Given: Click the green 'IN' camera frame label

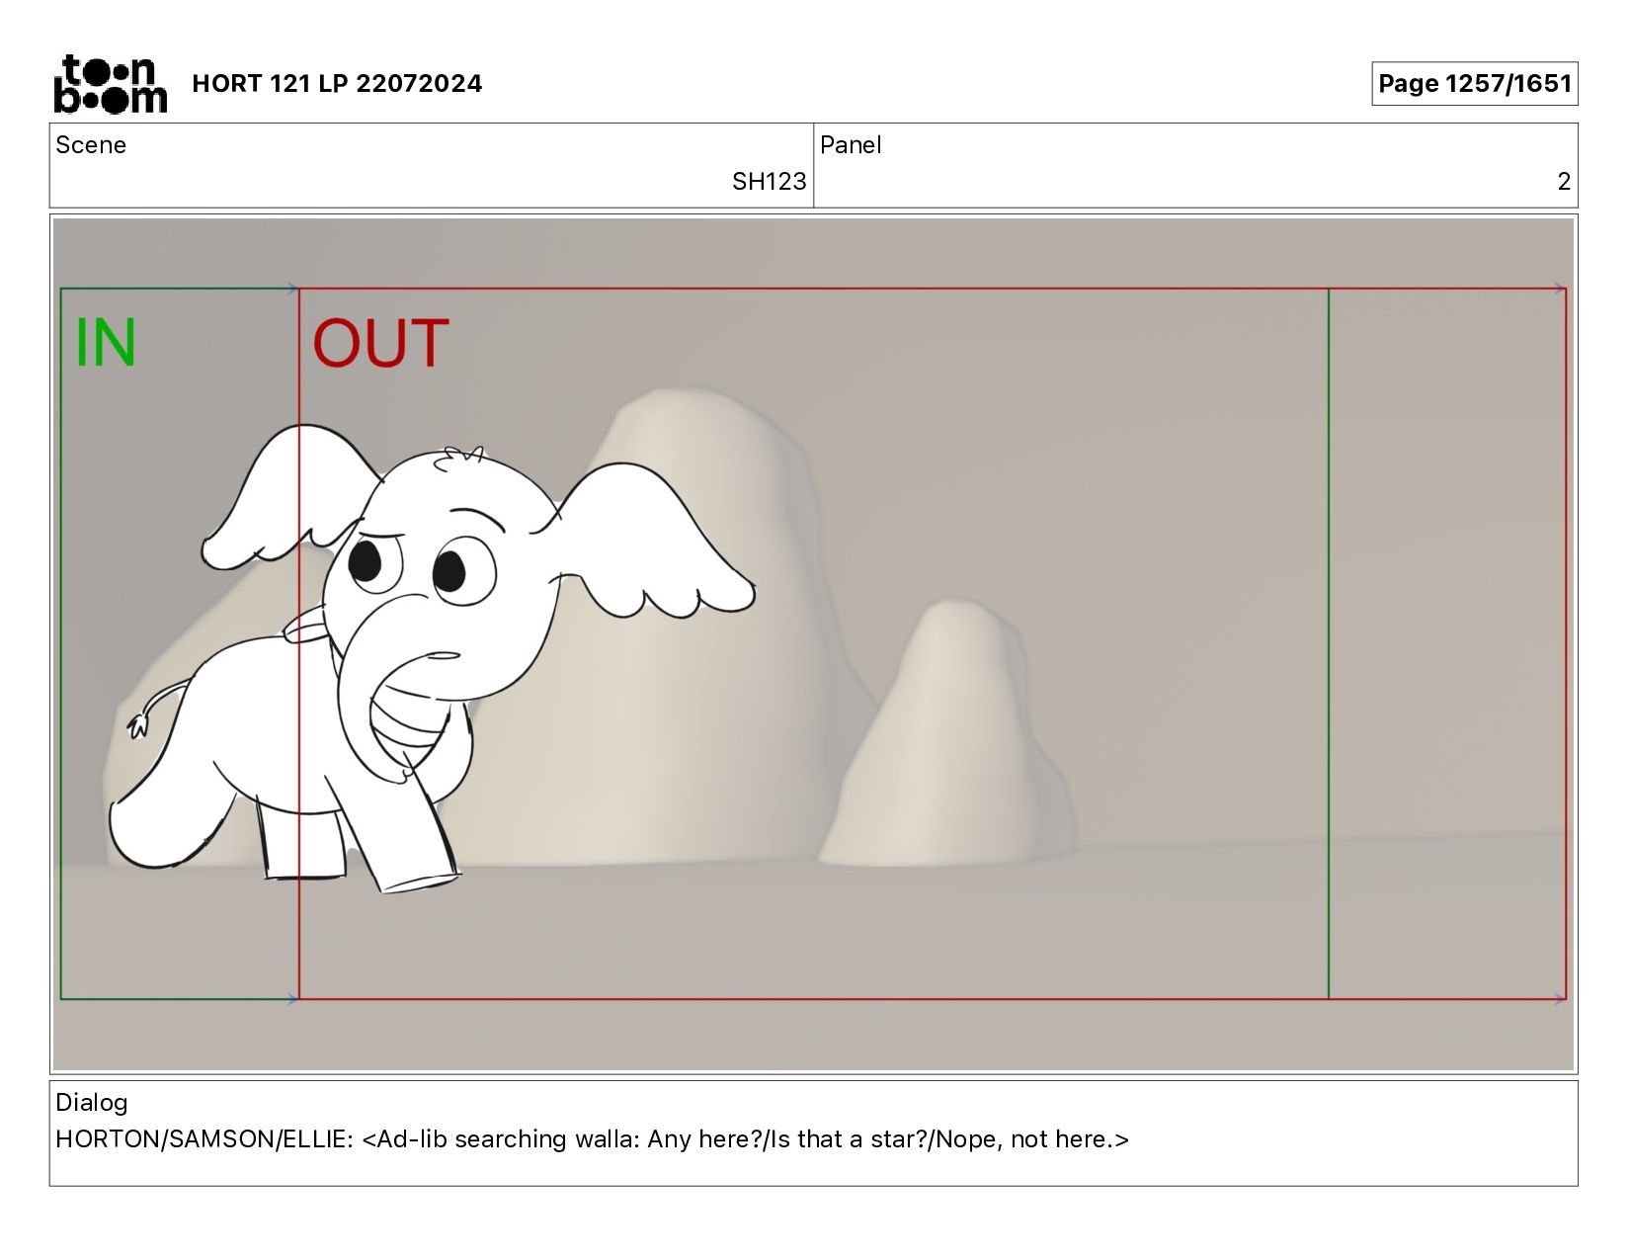Looking at the screenshot, I should [106, 343].
